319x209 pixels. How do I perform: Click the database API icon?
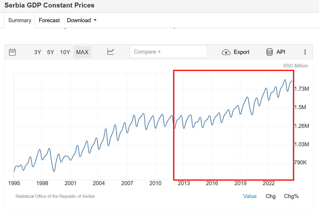click(270, 52)
